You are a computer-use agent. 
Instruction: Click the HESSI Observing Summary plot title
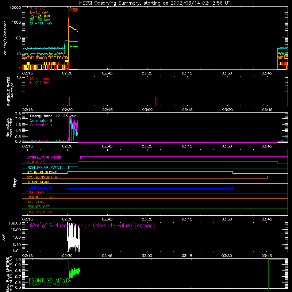click(x=154, y=3)
